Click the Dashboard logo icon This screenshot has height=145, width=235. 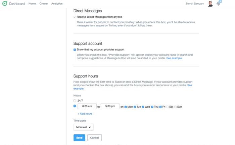coord(5,4)
